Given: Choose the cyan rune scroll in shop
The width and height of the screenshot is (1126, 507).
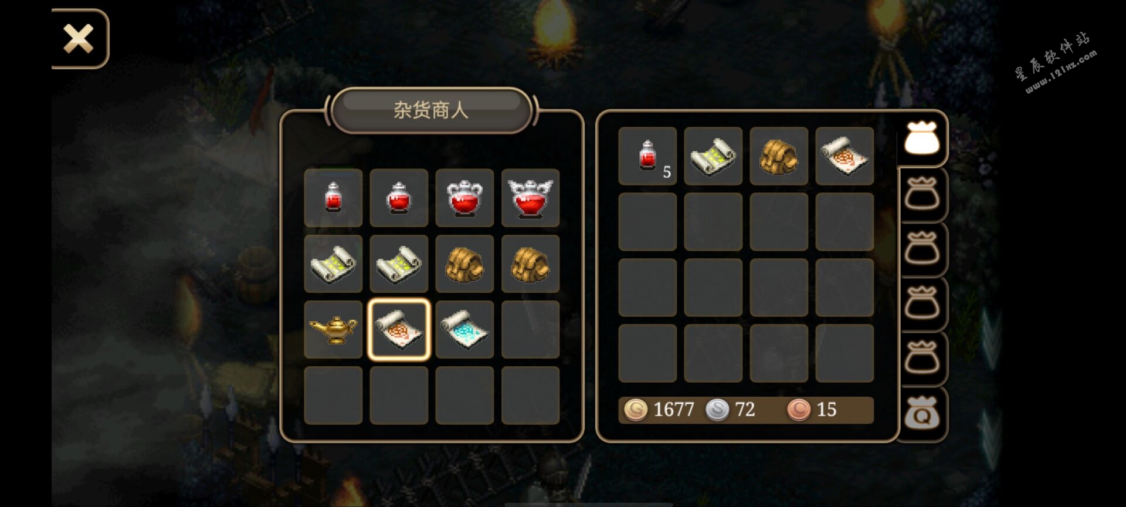Looking at the screenshot, I should point(464,329).
